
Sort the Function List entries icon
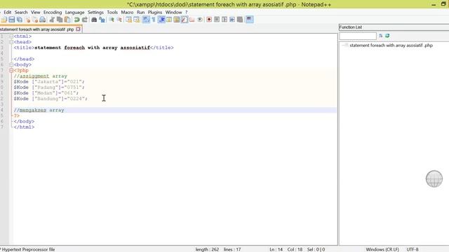tap(380, 36)
